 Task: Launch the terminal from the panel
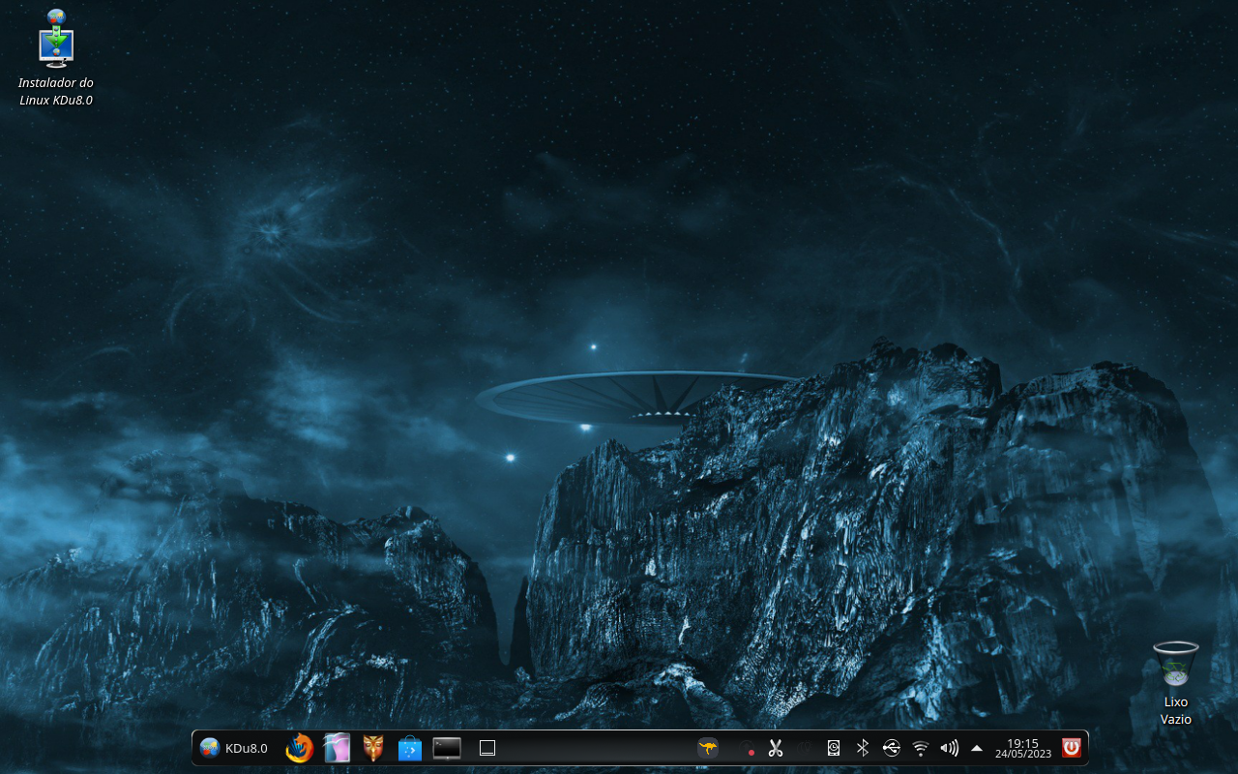(447, 748)
